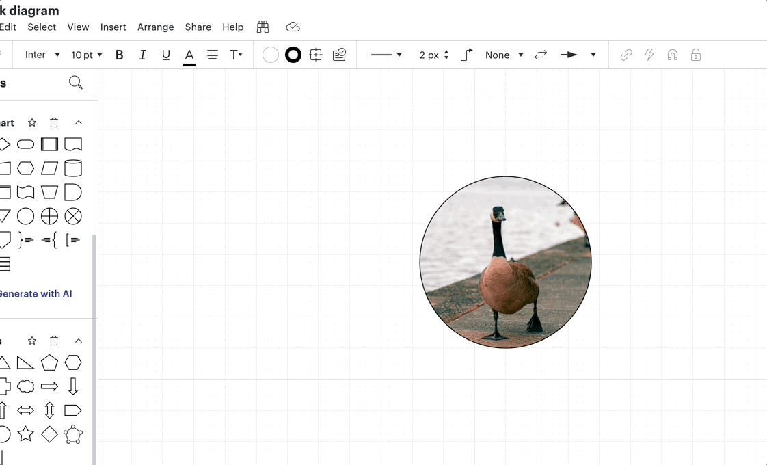Toggle underline formatting
Screen dimensions: 767x465
(166, 55)
